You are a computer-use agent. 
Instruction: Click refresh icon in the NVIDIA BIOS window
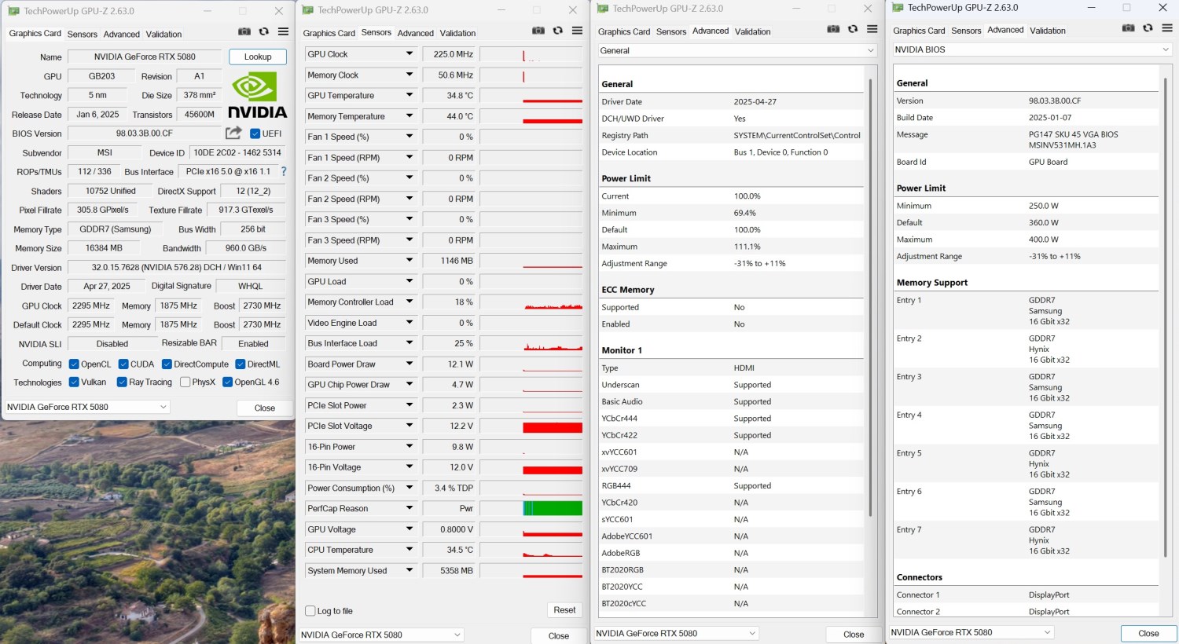click(x=1148, y=27)
